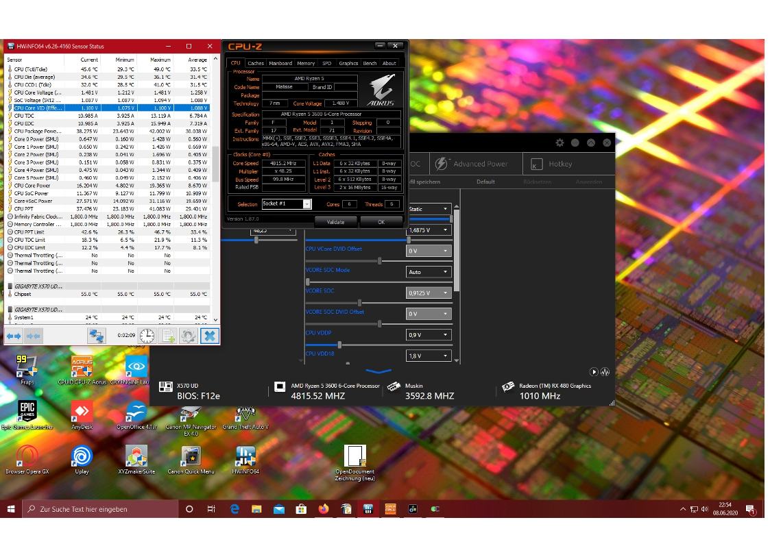This screenshot has width=770, height=544.
Task: Reset HWiNFO elapsed time clock icon
Action: click(147, 336)
